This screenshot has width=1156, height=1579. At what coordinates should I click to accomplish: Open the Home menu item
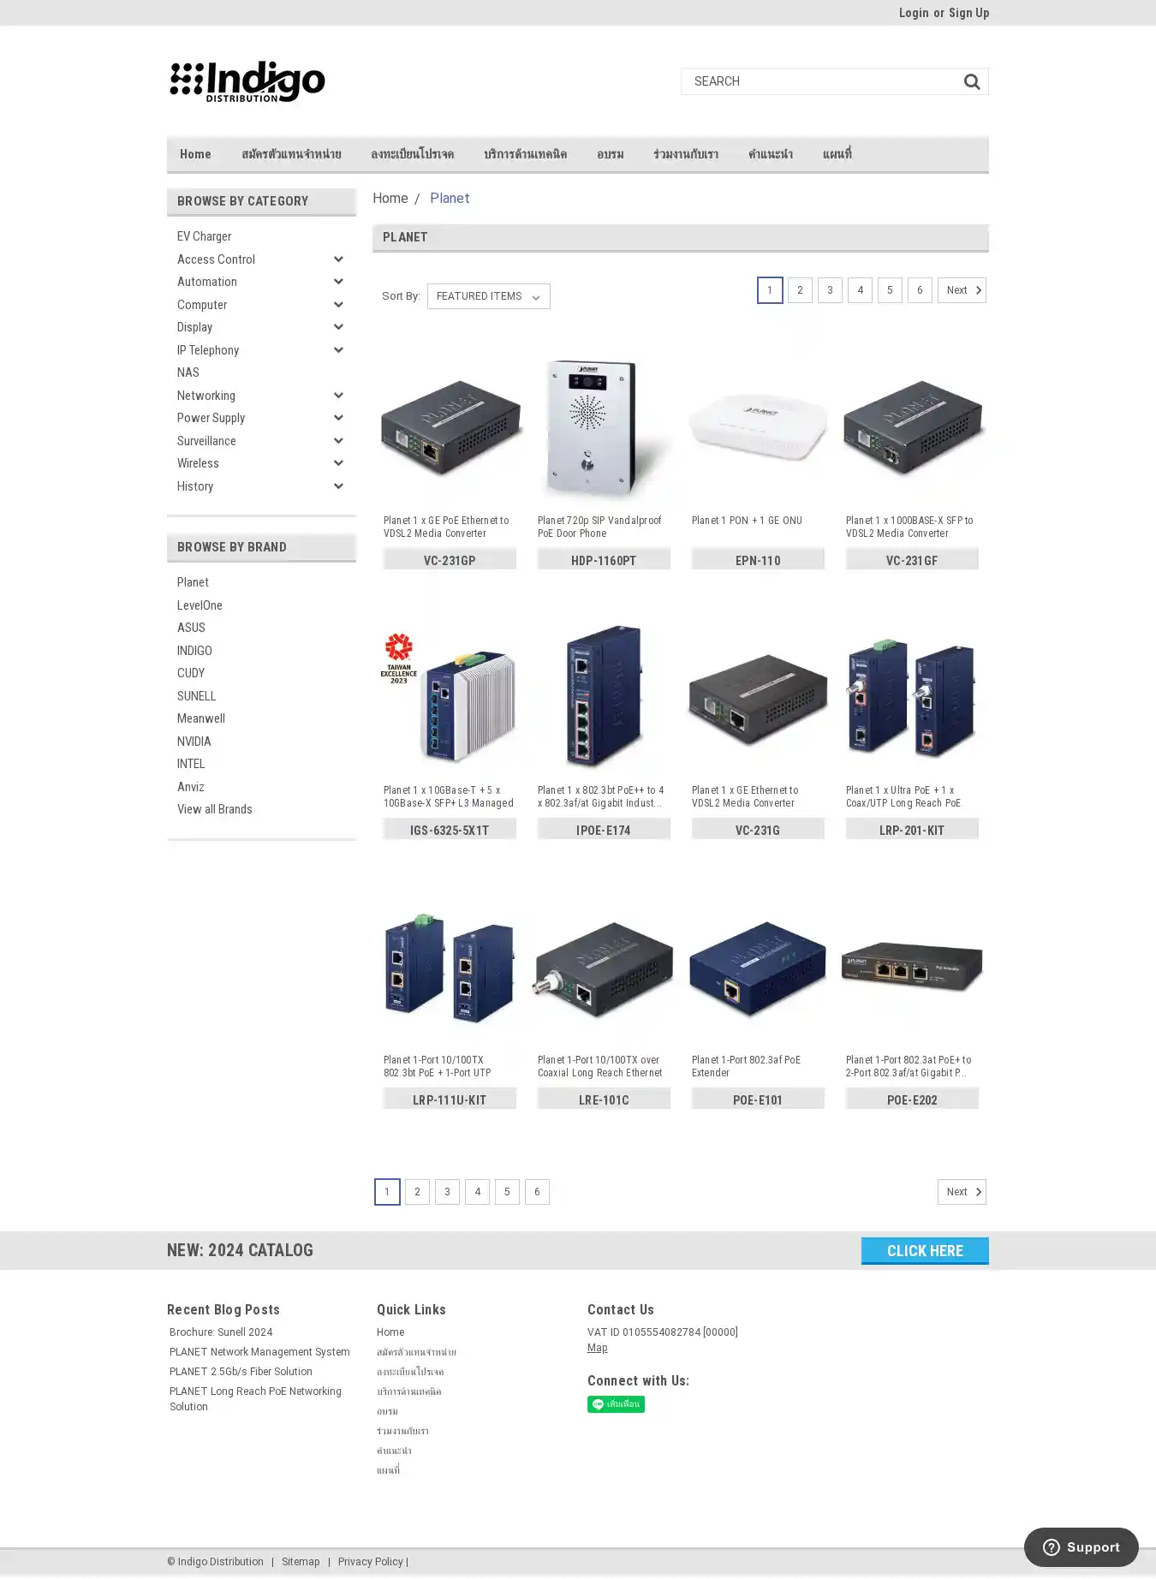coord(195,154)
